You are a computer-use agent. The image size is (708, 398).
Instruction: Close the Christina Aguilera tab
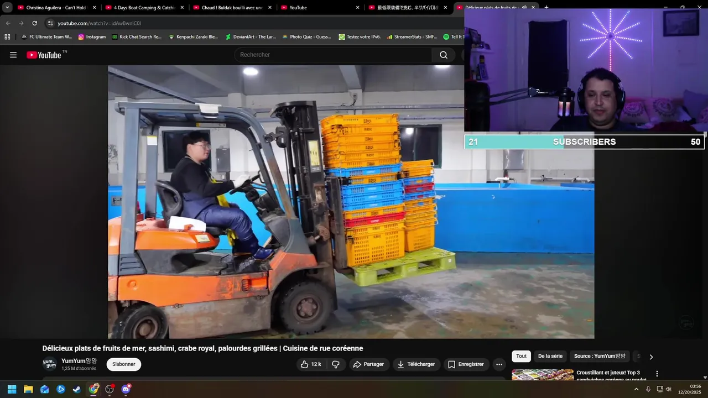[94, 8]
